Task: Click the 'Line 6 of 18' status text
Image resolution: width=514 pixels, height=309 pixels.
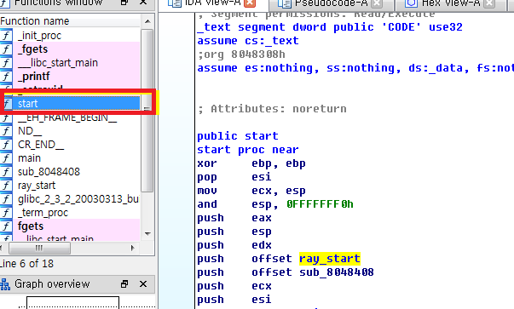Action: pos(26,264)
